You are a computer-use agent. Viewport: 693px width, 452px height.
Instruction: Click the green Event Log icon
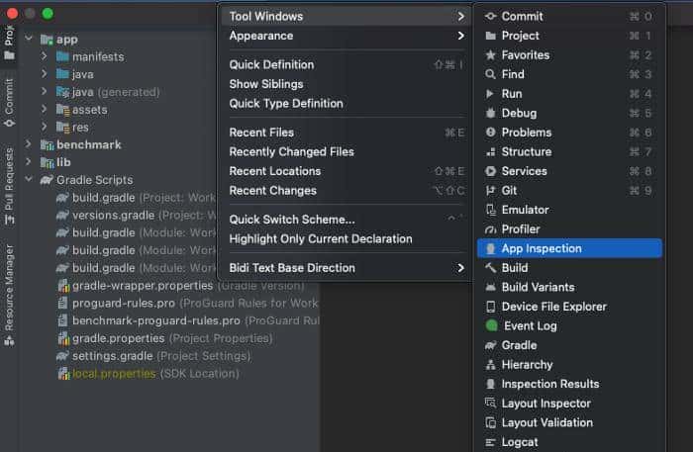coord(490,326)
